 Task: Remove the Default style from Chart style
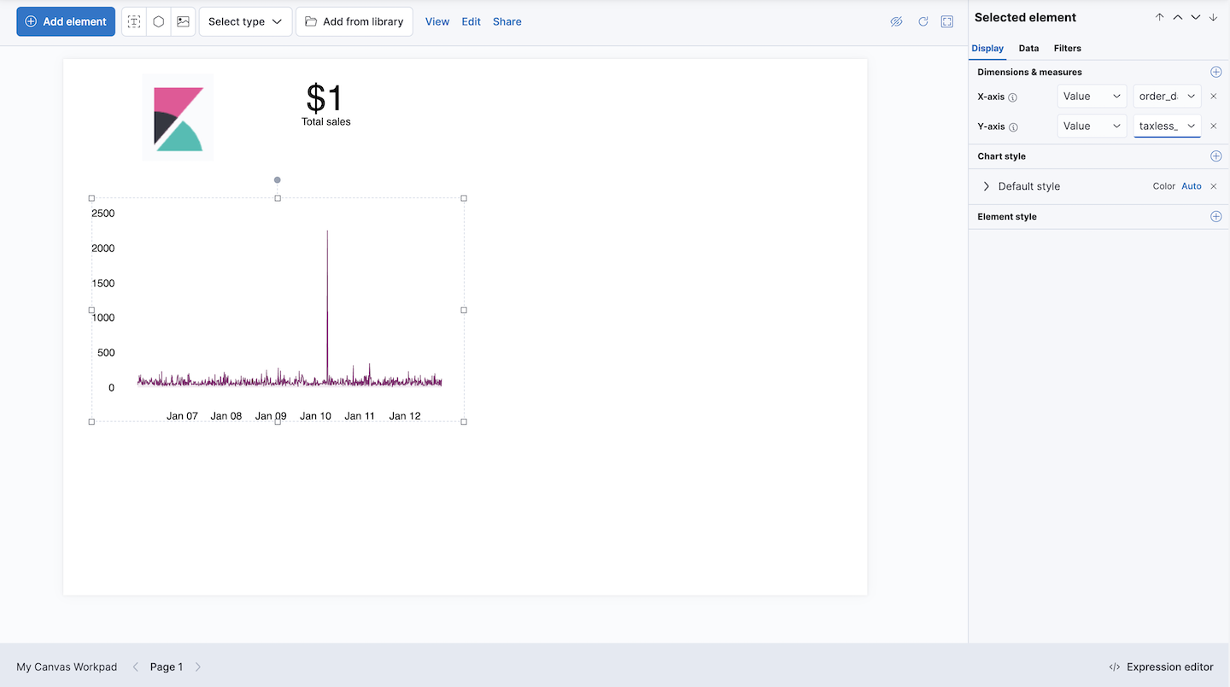point(1213,185)
